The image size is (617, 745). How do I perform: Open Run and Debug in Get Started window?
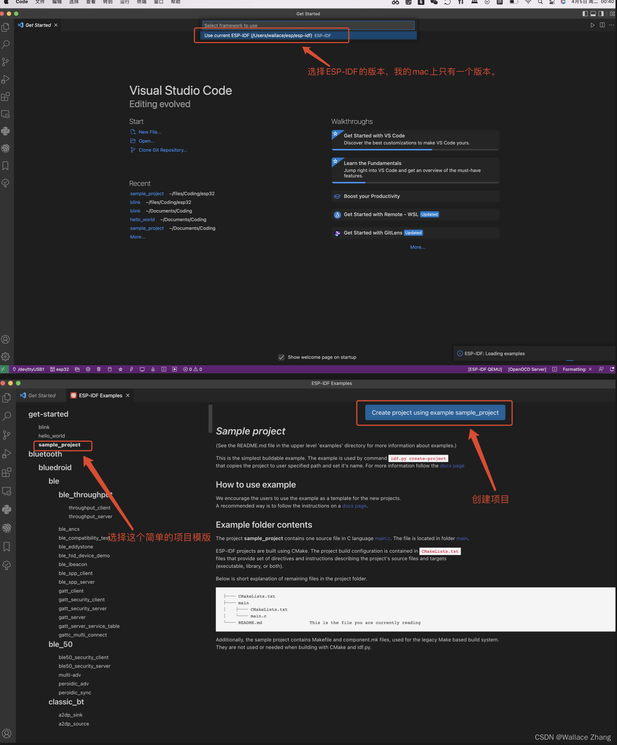[x=6, y=79]
